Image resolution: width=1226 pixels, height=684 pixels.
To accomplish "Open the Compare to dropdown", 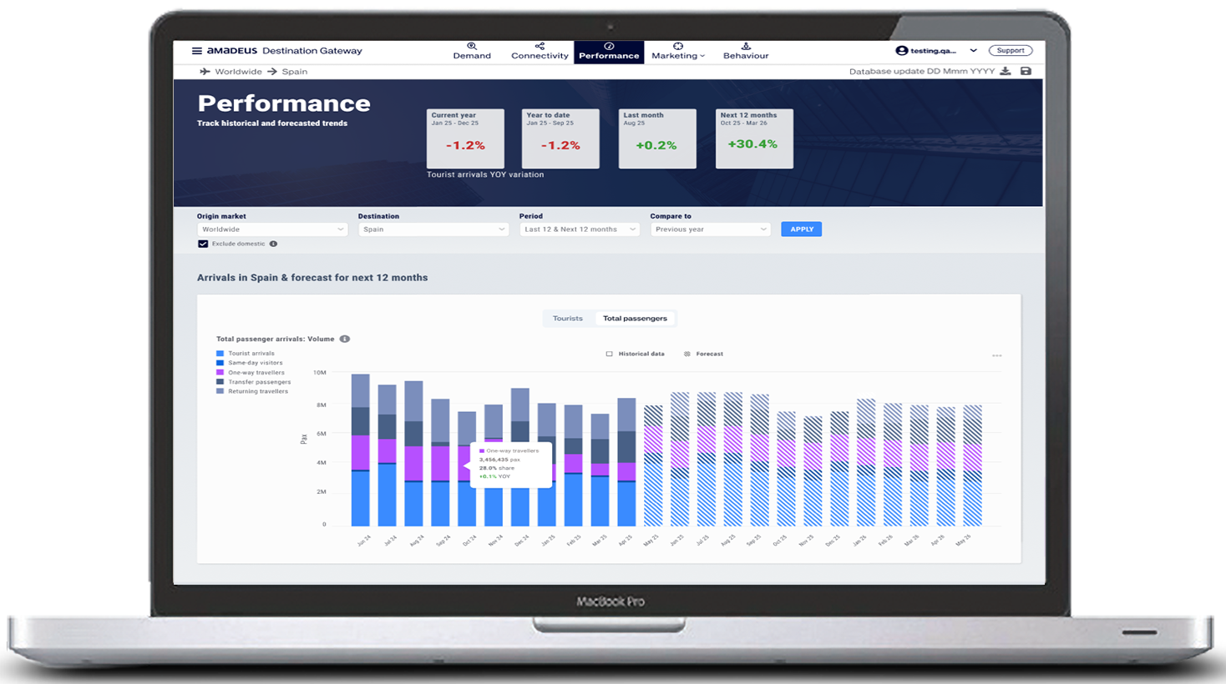I will tap(710, 229).
